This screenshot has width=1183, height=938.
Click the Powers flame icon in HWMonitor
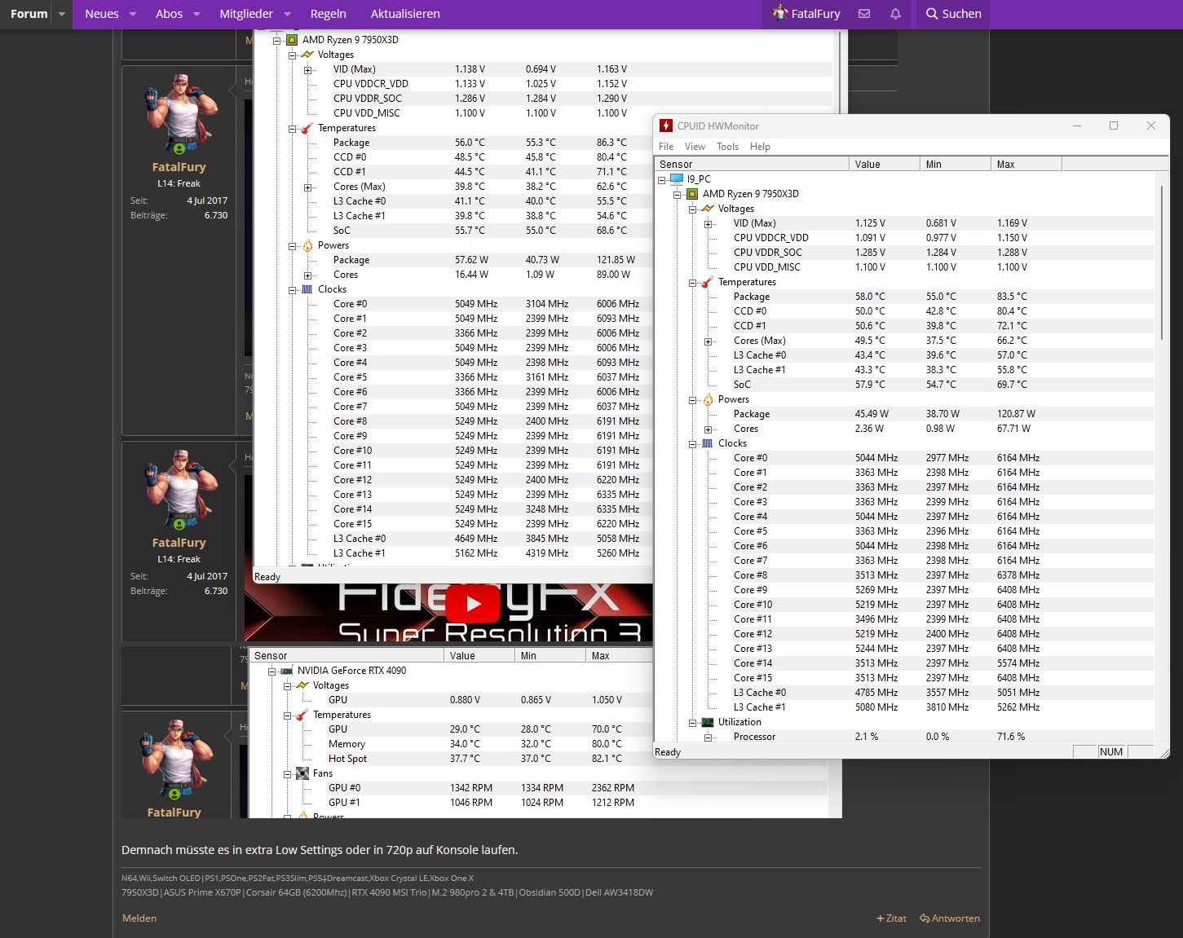[x=706, y=399]
